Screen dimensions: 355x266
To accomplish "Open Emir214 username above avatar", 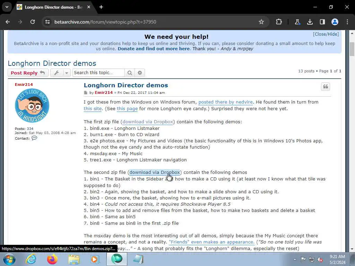I will point(24,85).
